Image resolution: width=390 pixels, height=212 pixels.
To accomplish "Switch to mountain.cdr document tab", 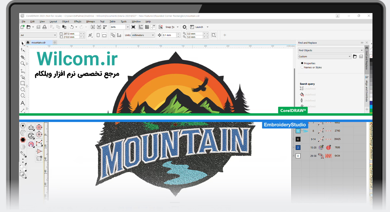I will tap(38, 42).
